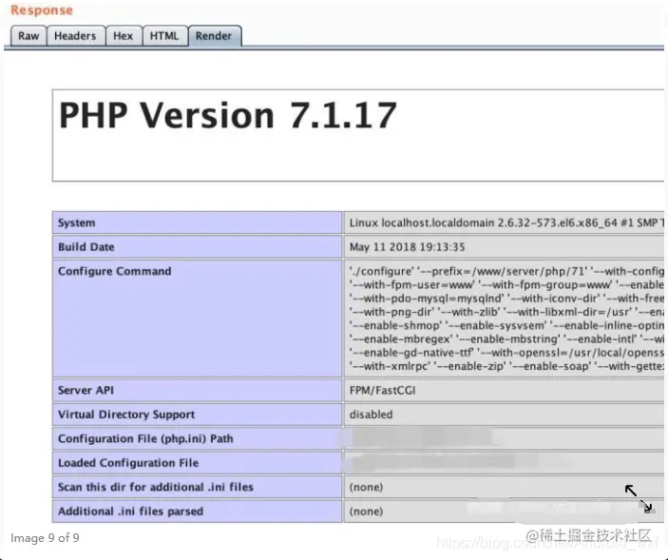Image resolution: width=668 pixels, height=560 pixels.
Task: Select the '--with-fpm-user=www' line
Action: click(506, 285)
